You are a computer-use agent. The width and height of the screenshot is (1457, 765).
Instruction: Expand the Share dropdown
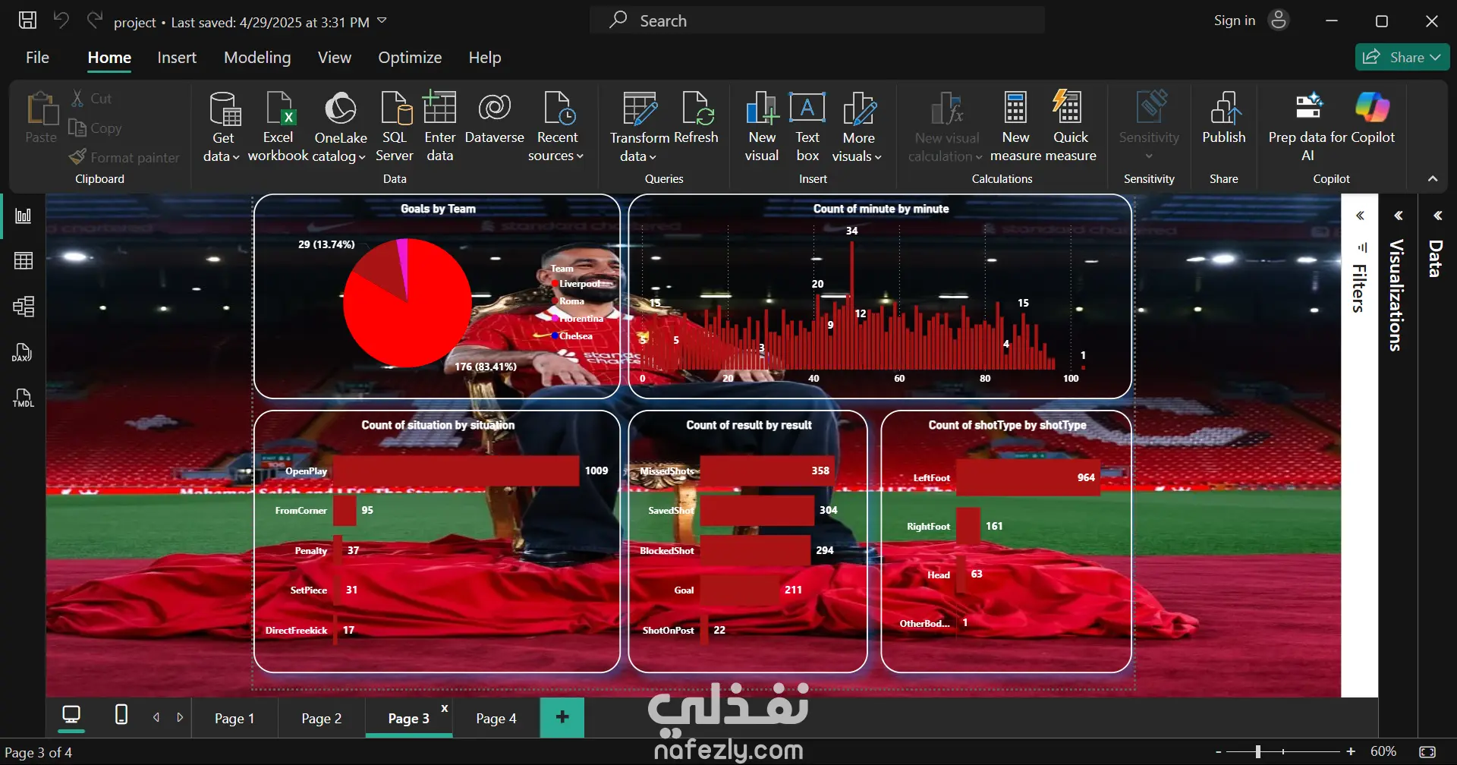[1435, 58]
